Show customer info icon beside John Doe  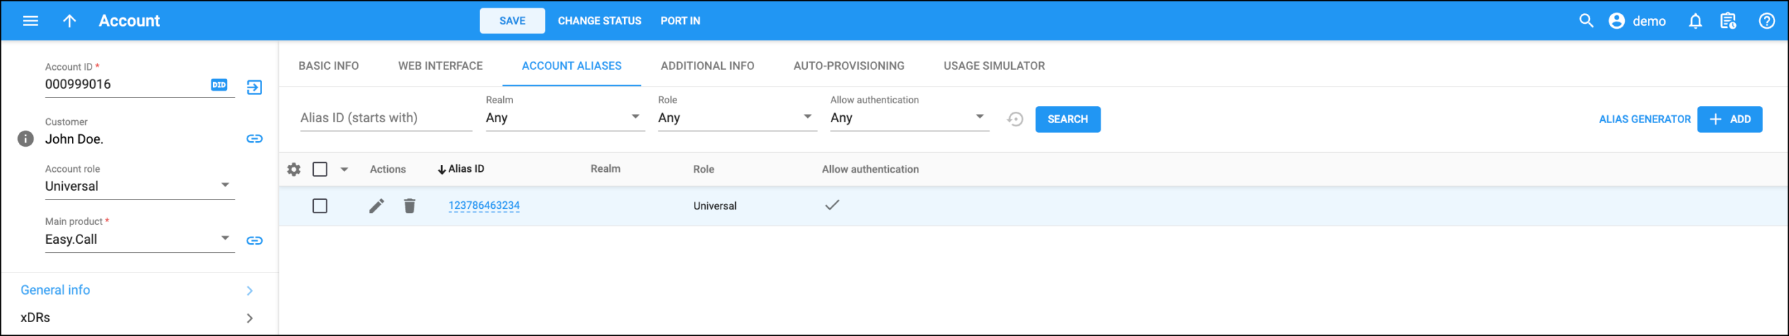coord(25,138)
